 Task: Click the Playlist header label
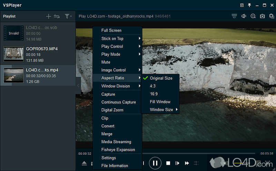pos(9,16)
